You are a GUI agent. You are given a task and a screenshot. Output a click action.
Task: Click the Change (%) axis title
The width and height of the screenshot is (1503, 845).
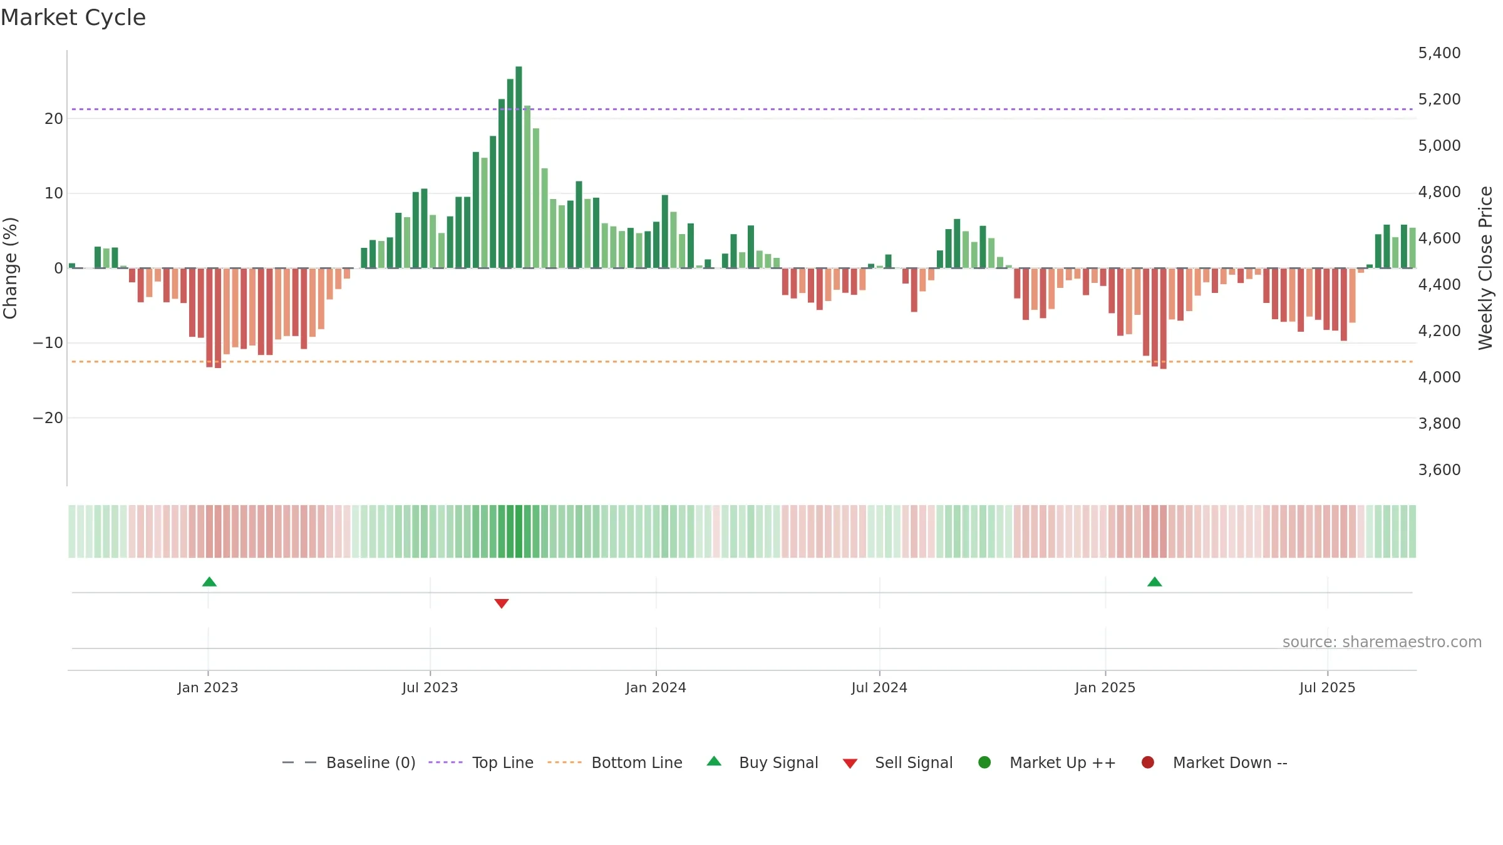tap(10, 268)
